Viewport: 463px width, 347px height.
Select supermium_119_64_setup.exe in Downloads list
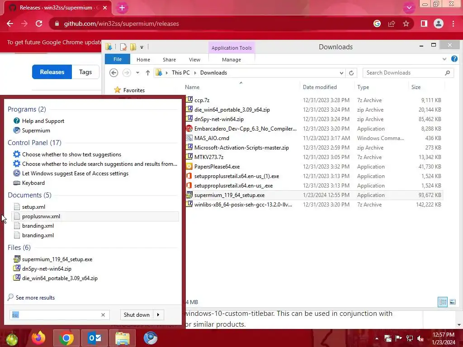coord(229,195)
